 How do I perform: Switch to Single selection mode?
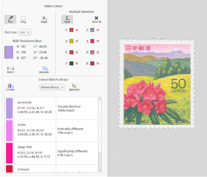click(44, 20)
